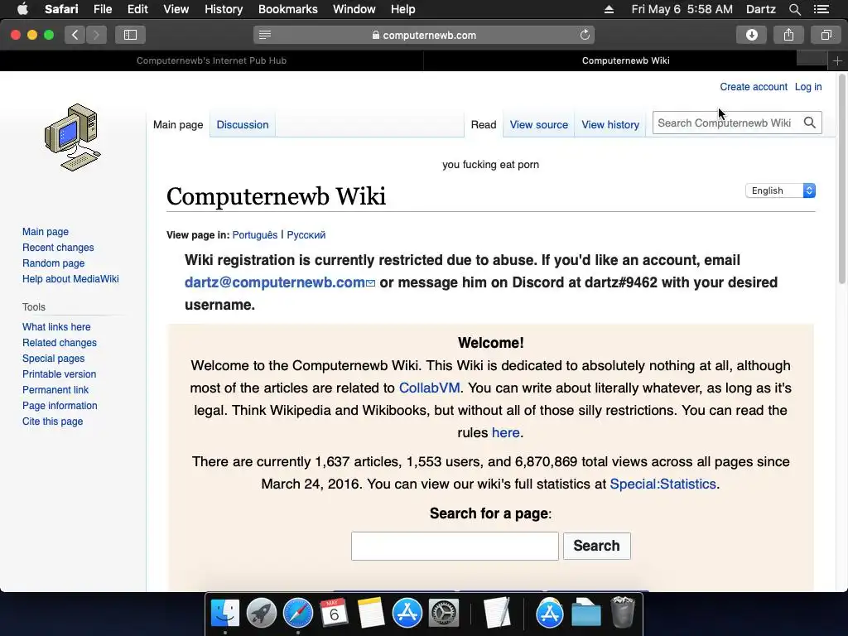Click the Permanent link in Tools

(x=55, y=389)
